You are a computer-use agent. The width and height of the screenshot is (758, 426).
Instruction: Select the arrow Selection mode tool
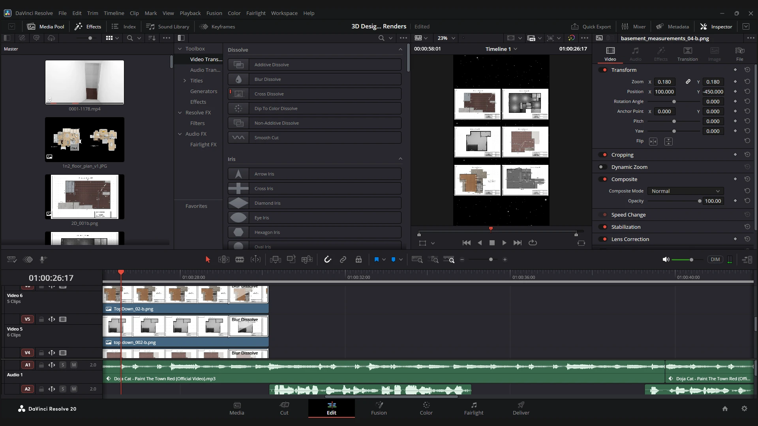click(x=208, y=260)
